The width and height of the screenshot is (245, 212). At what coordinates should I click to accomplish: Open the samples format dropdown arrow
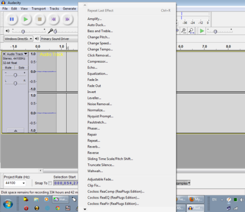pos(189,183)
